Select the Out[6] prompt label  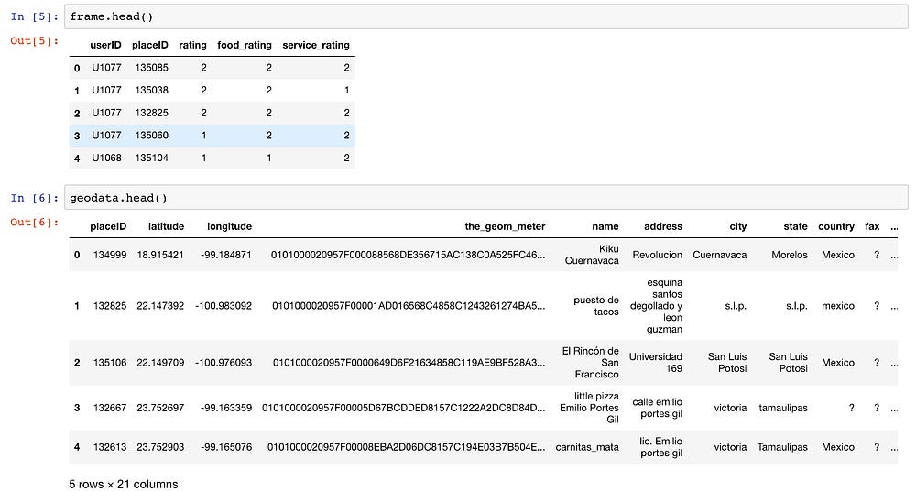[x=34, y=222]
